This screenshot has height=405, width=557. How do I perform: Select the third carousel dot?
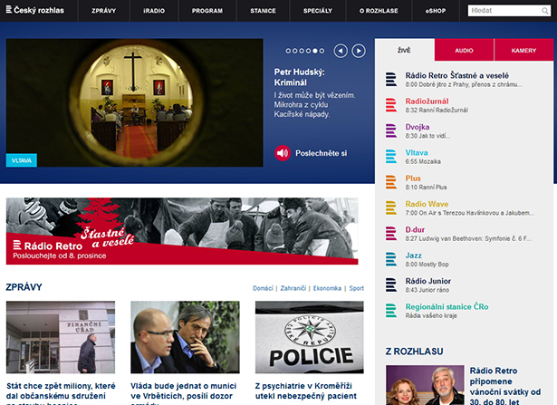[302, 51]
